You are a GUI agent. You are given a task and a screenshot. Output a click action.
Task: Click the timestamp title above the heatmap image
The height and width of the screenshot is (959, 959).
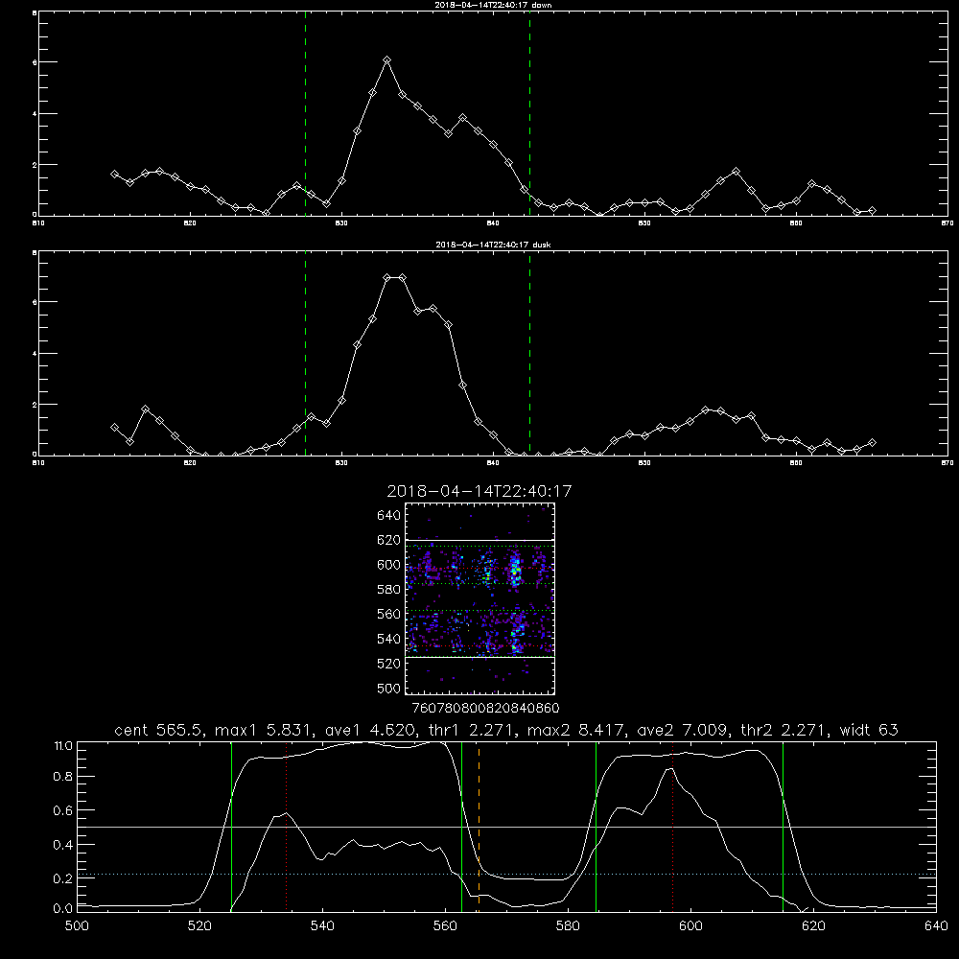coord(479,491)
